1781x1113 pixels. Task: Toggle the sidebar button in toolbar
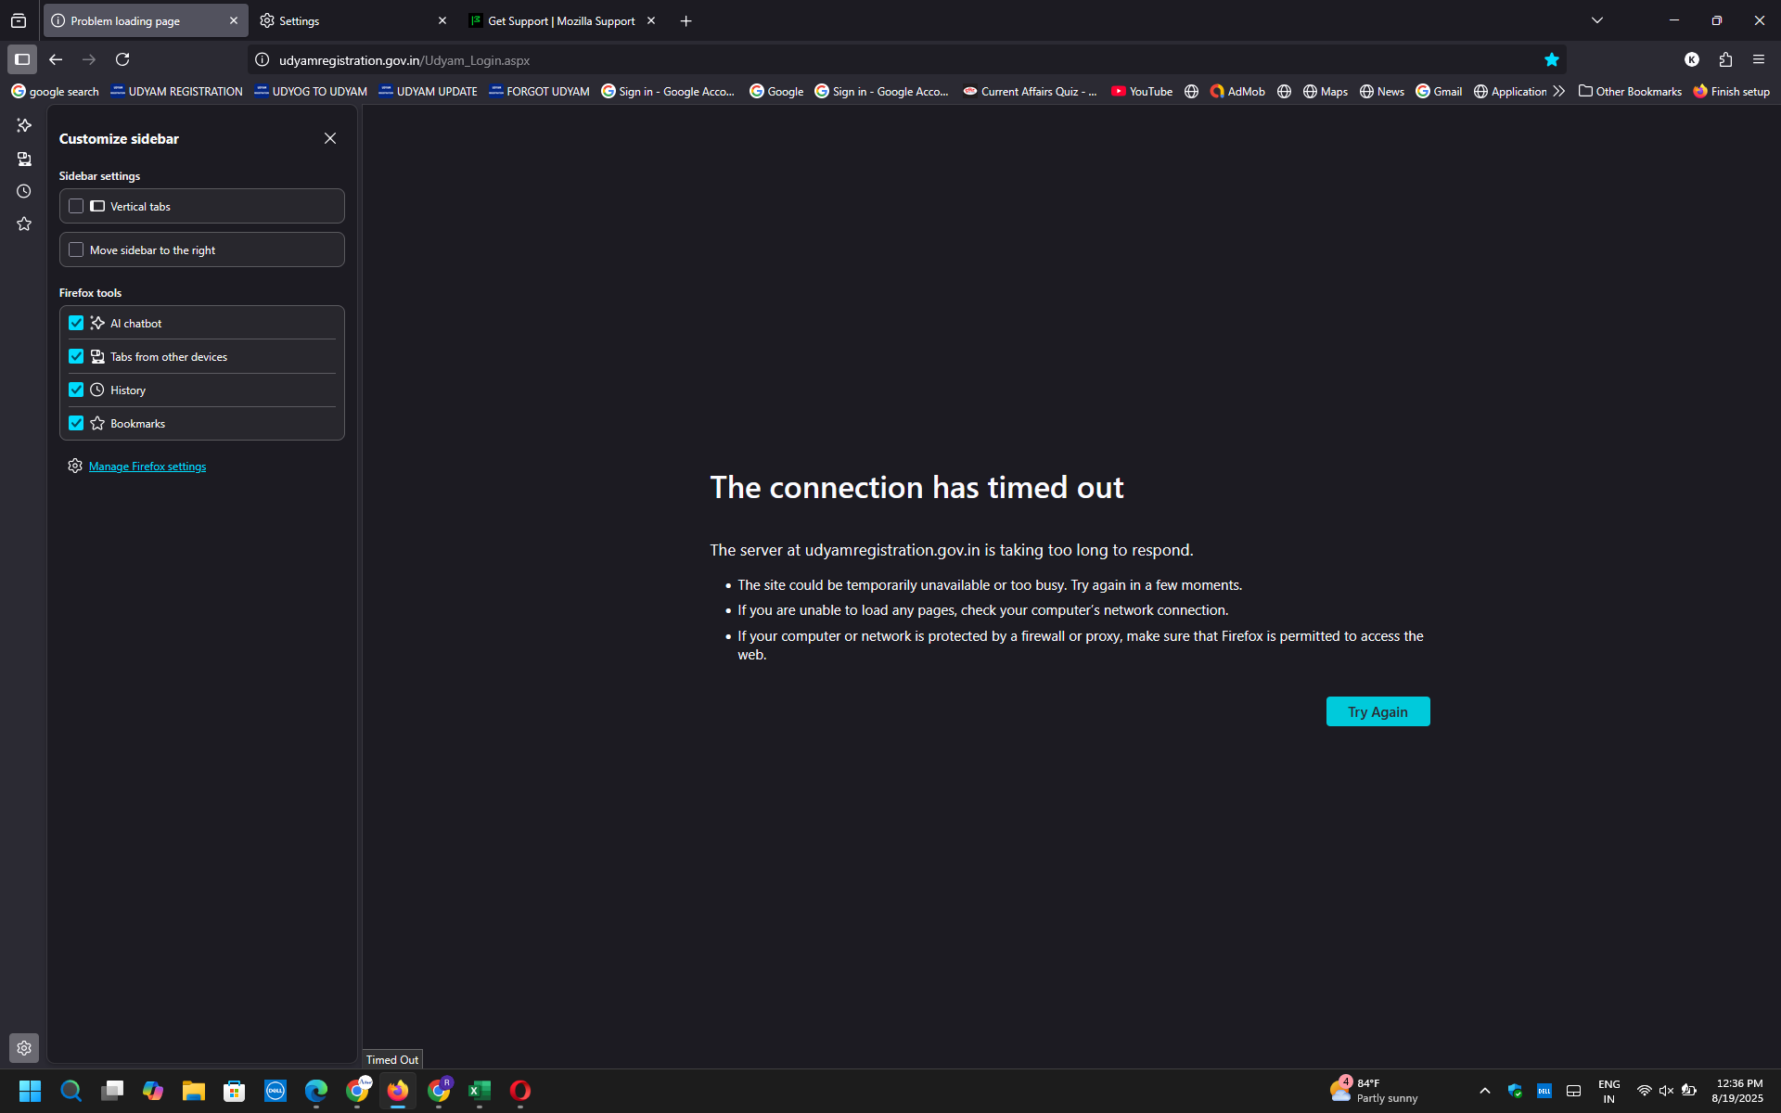tap(22, 60)
